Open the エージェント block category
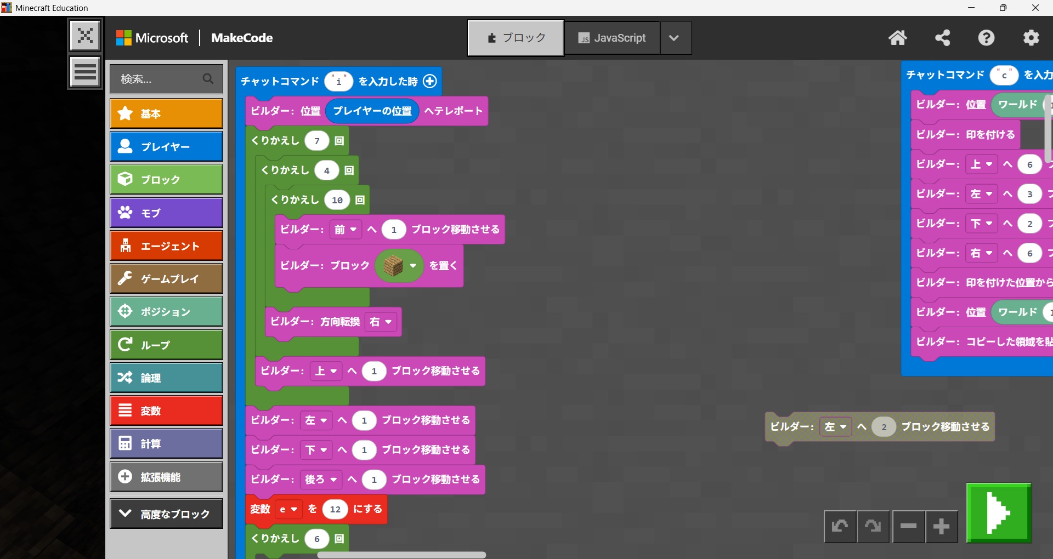The image size is (1053, 559). [166, 246]
